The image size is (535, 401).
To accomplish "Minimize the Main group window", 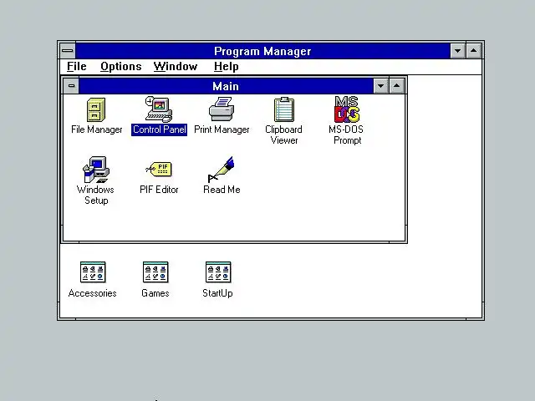I will (x=381, y=85).
